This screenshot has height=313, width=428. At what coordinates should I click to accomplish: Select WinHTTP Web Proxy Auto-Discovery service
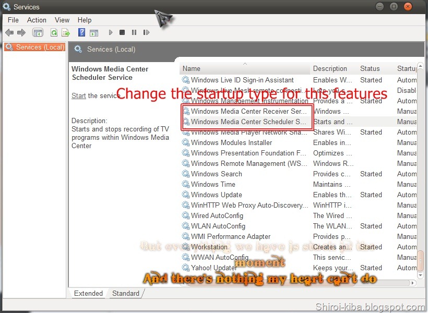299,205
